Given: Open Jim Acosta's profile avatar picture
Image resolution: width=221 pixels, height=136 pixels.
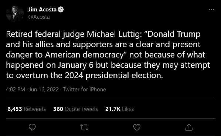Looking at the screenshot, I should (15, 14).
